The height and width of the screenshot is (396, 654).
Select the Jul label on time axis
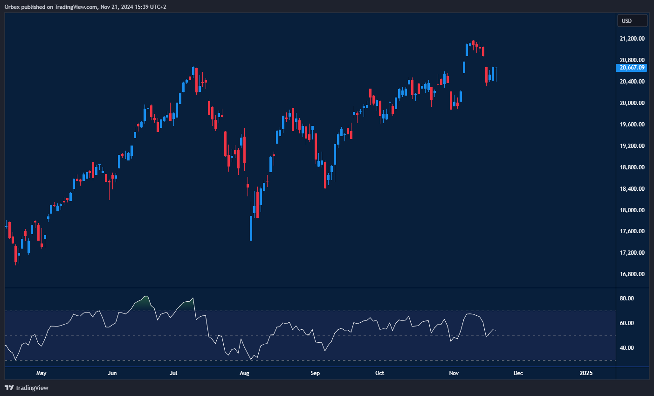[173, 373]
